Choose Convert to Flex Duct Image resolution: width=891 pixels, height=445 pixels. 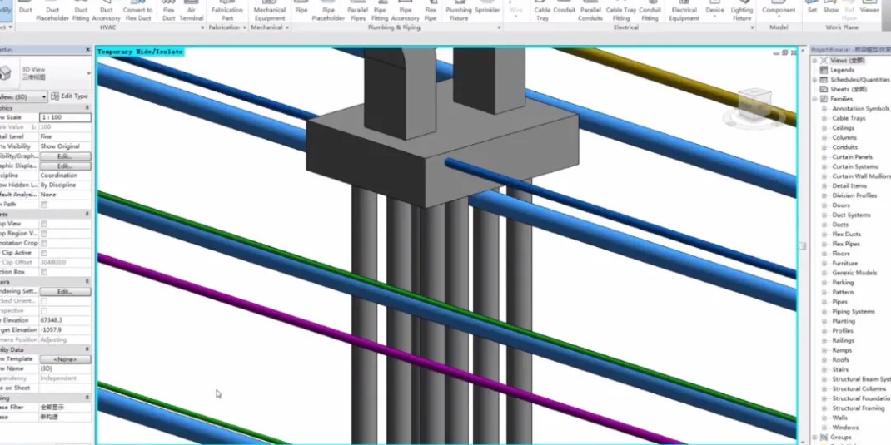point(138,10)
